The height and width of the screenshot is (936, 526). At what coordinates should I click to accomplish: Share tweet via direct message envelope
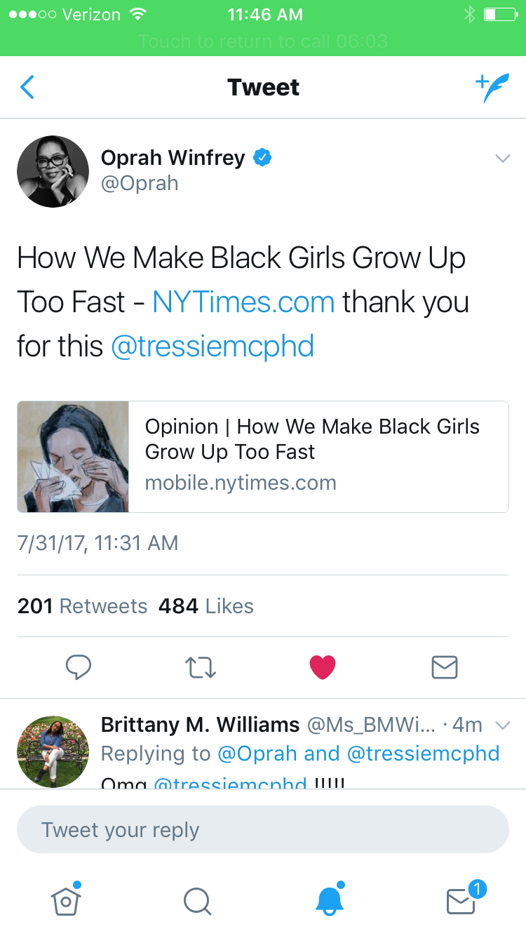[x=445, y=667]
